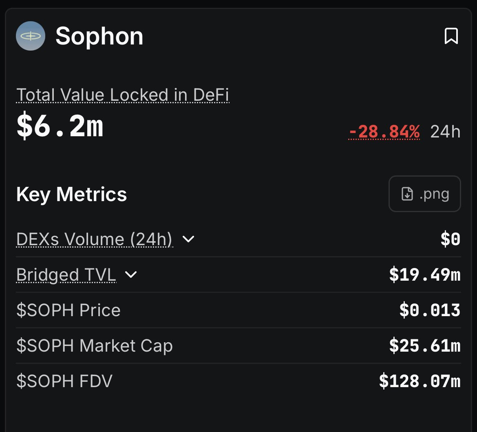Expand the Bridged TVL chevron arrow
This screenshot has width=477, height=432.
click(131, 275)
